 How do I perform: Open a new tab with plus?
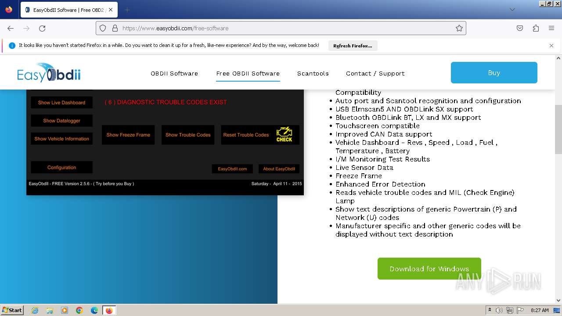(x=127, y=10)
